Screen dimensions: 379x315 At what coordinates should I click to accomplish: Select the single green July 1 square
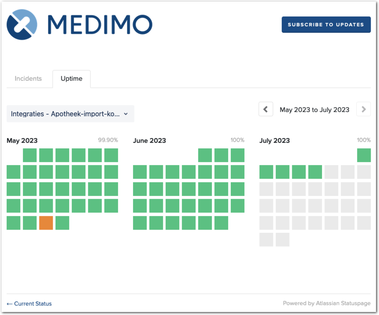pyautogui.click(x=364, y=155)
